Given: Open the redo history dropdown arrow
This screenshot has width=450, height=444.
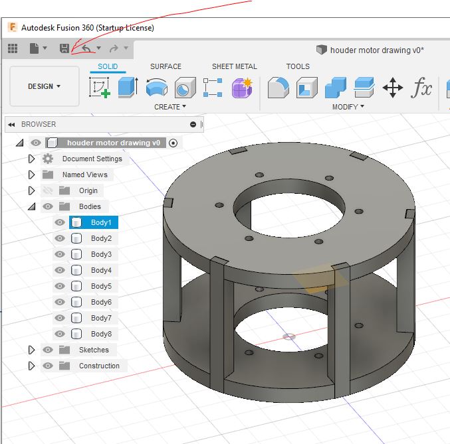Looking at the screenshot, I should click(x=126, y=48).
